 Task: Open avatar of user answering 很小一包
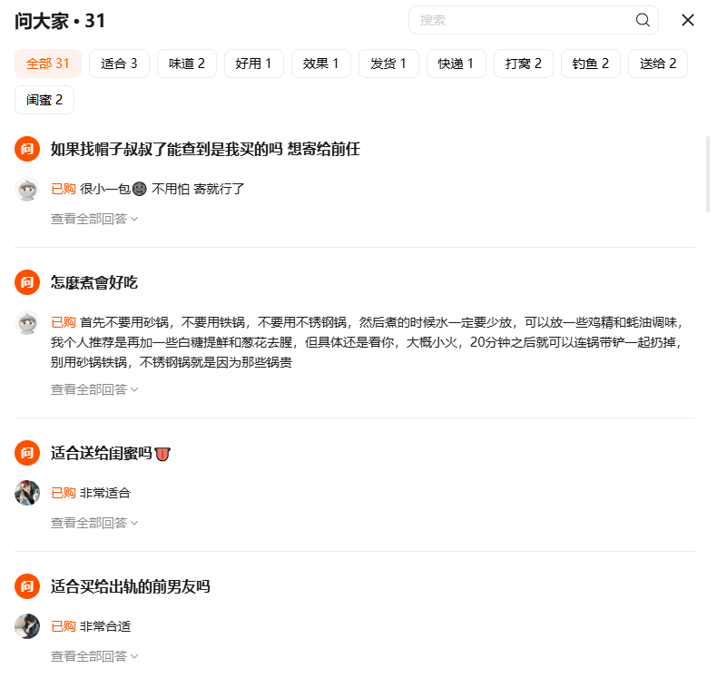tap(27, 189)
